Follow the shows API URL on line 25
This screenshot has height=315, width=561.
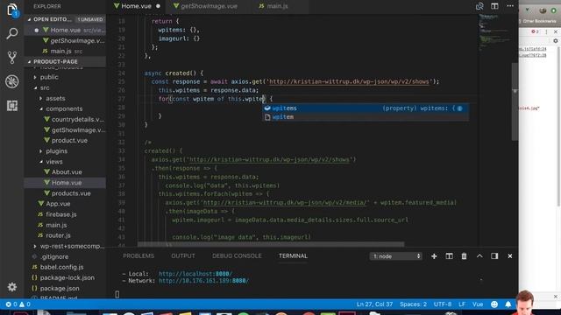coord(349,81)
